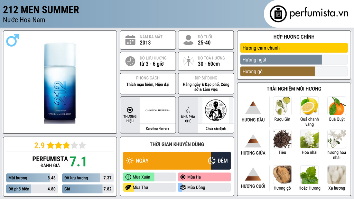Select the Hương ngát accord bar
Image resolution: width=354 pixels, height=199 pixels.
294,59
